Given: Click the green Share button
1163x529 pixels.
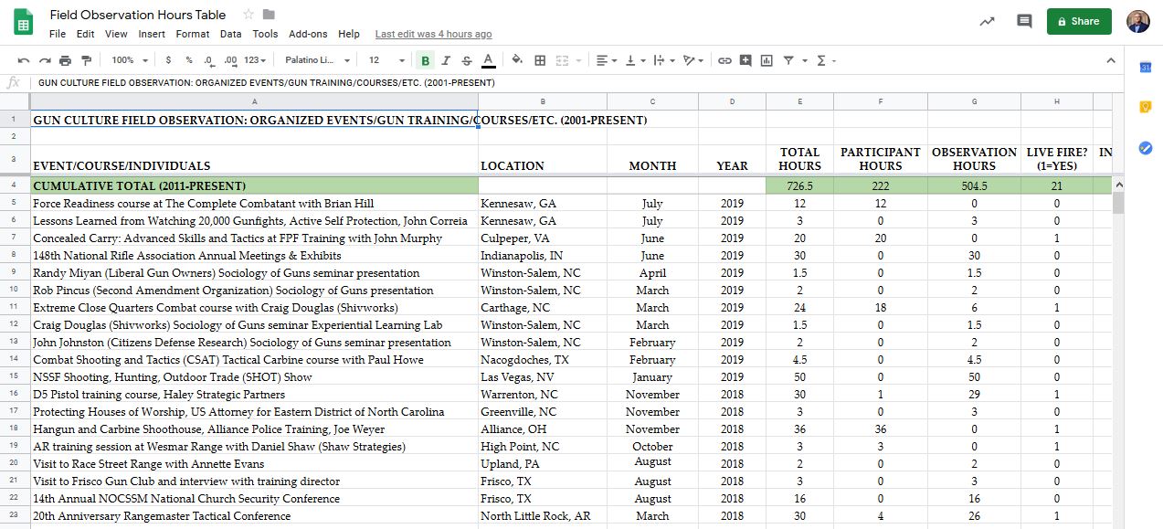Looking at the screenshot, I should click(1078, 21).
